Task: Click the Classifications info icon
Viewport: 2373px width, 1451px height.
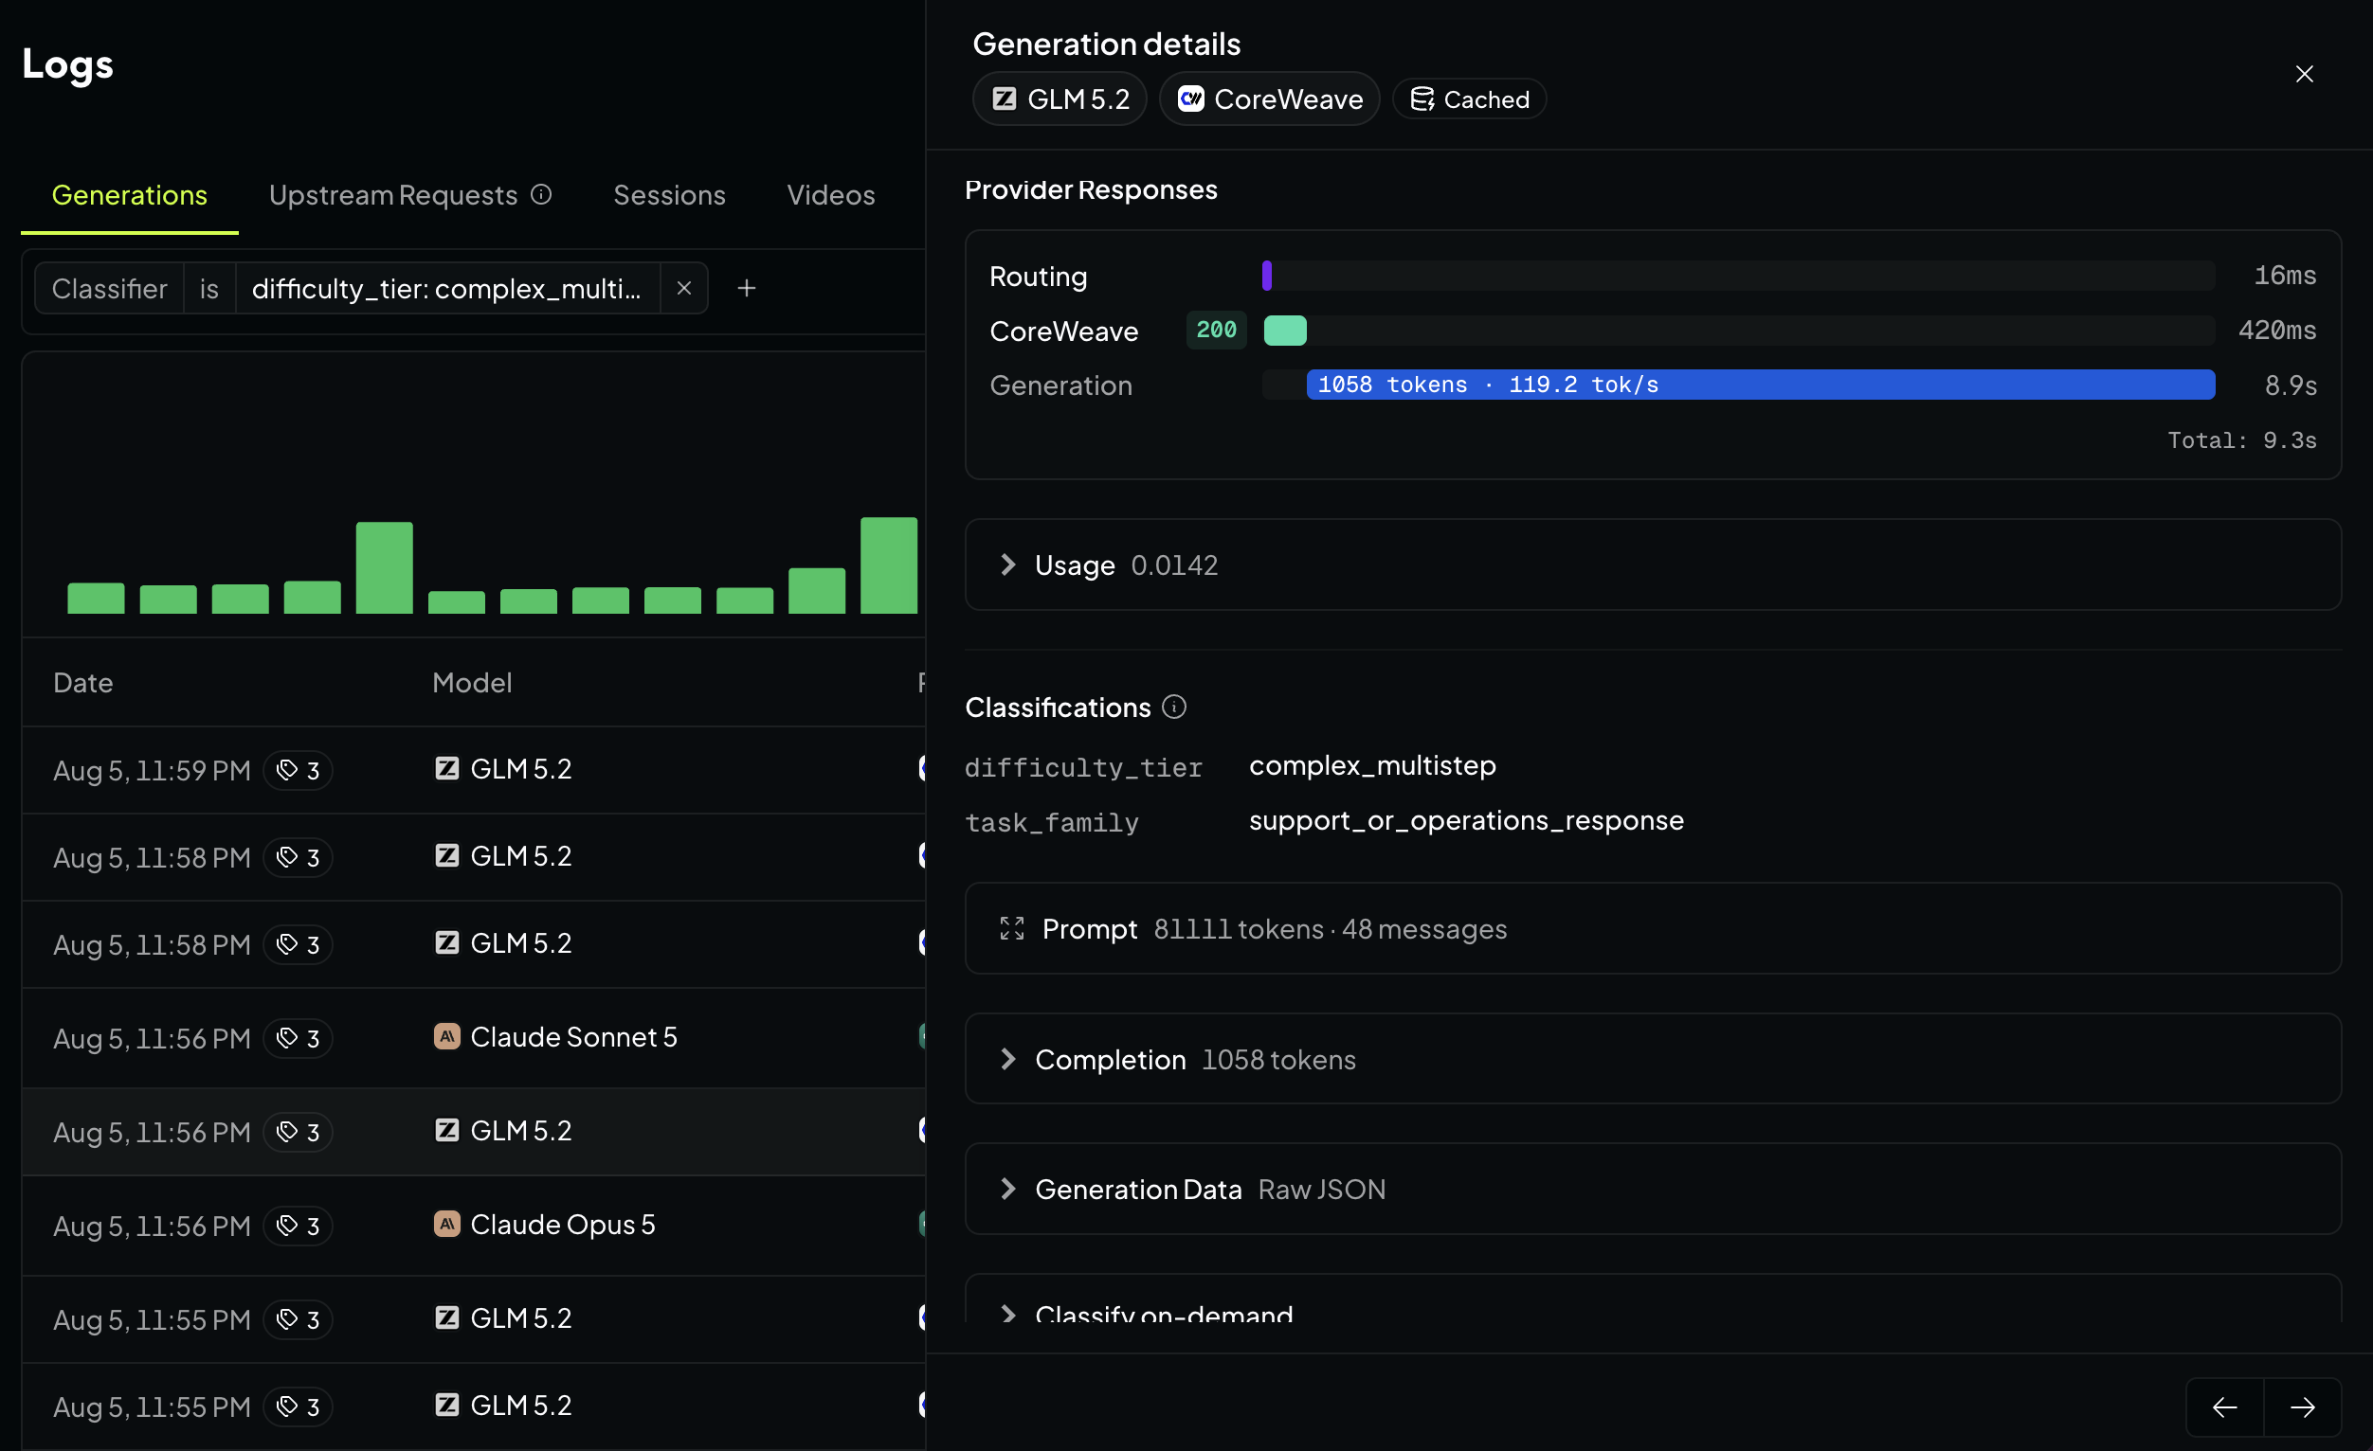Action: click(x=1173, y=708)
